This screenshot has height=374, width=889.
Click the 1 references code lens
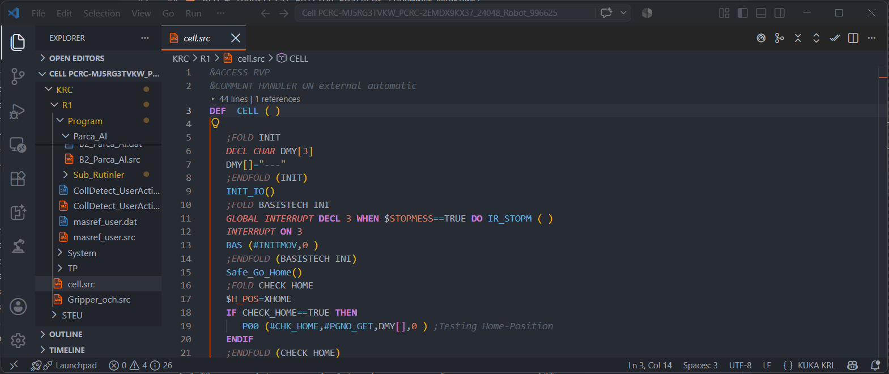point(278,99)
